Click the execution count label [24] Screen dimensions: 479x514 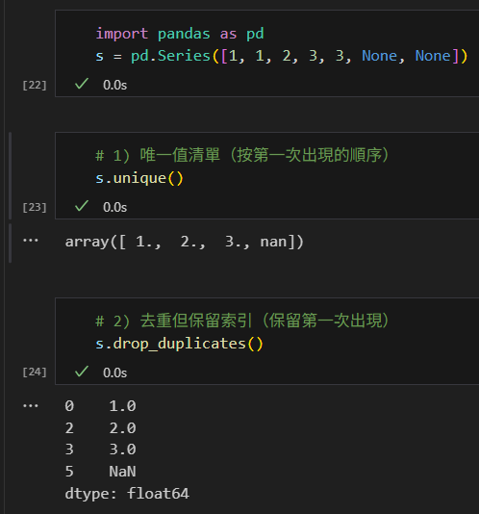tap(35, 373)
